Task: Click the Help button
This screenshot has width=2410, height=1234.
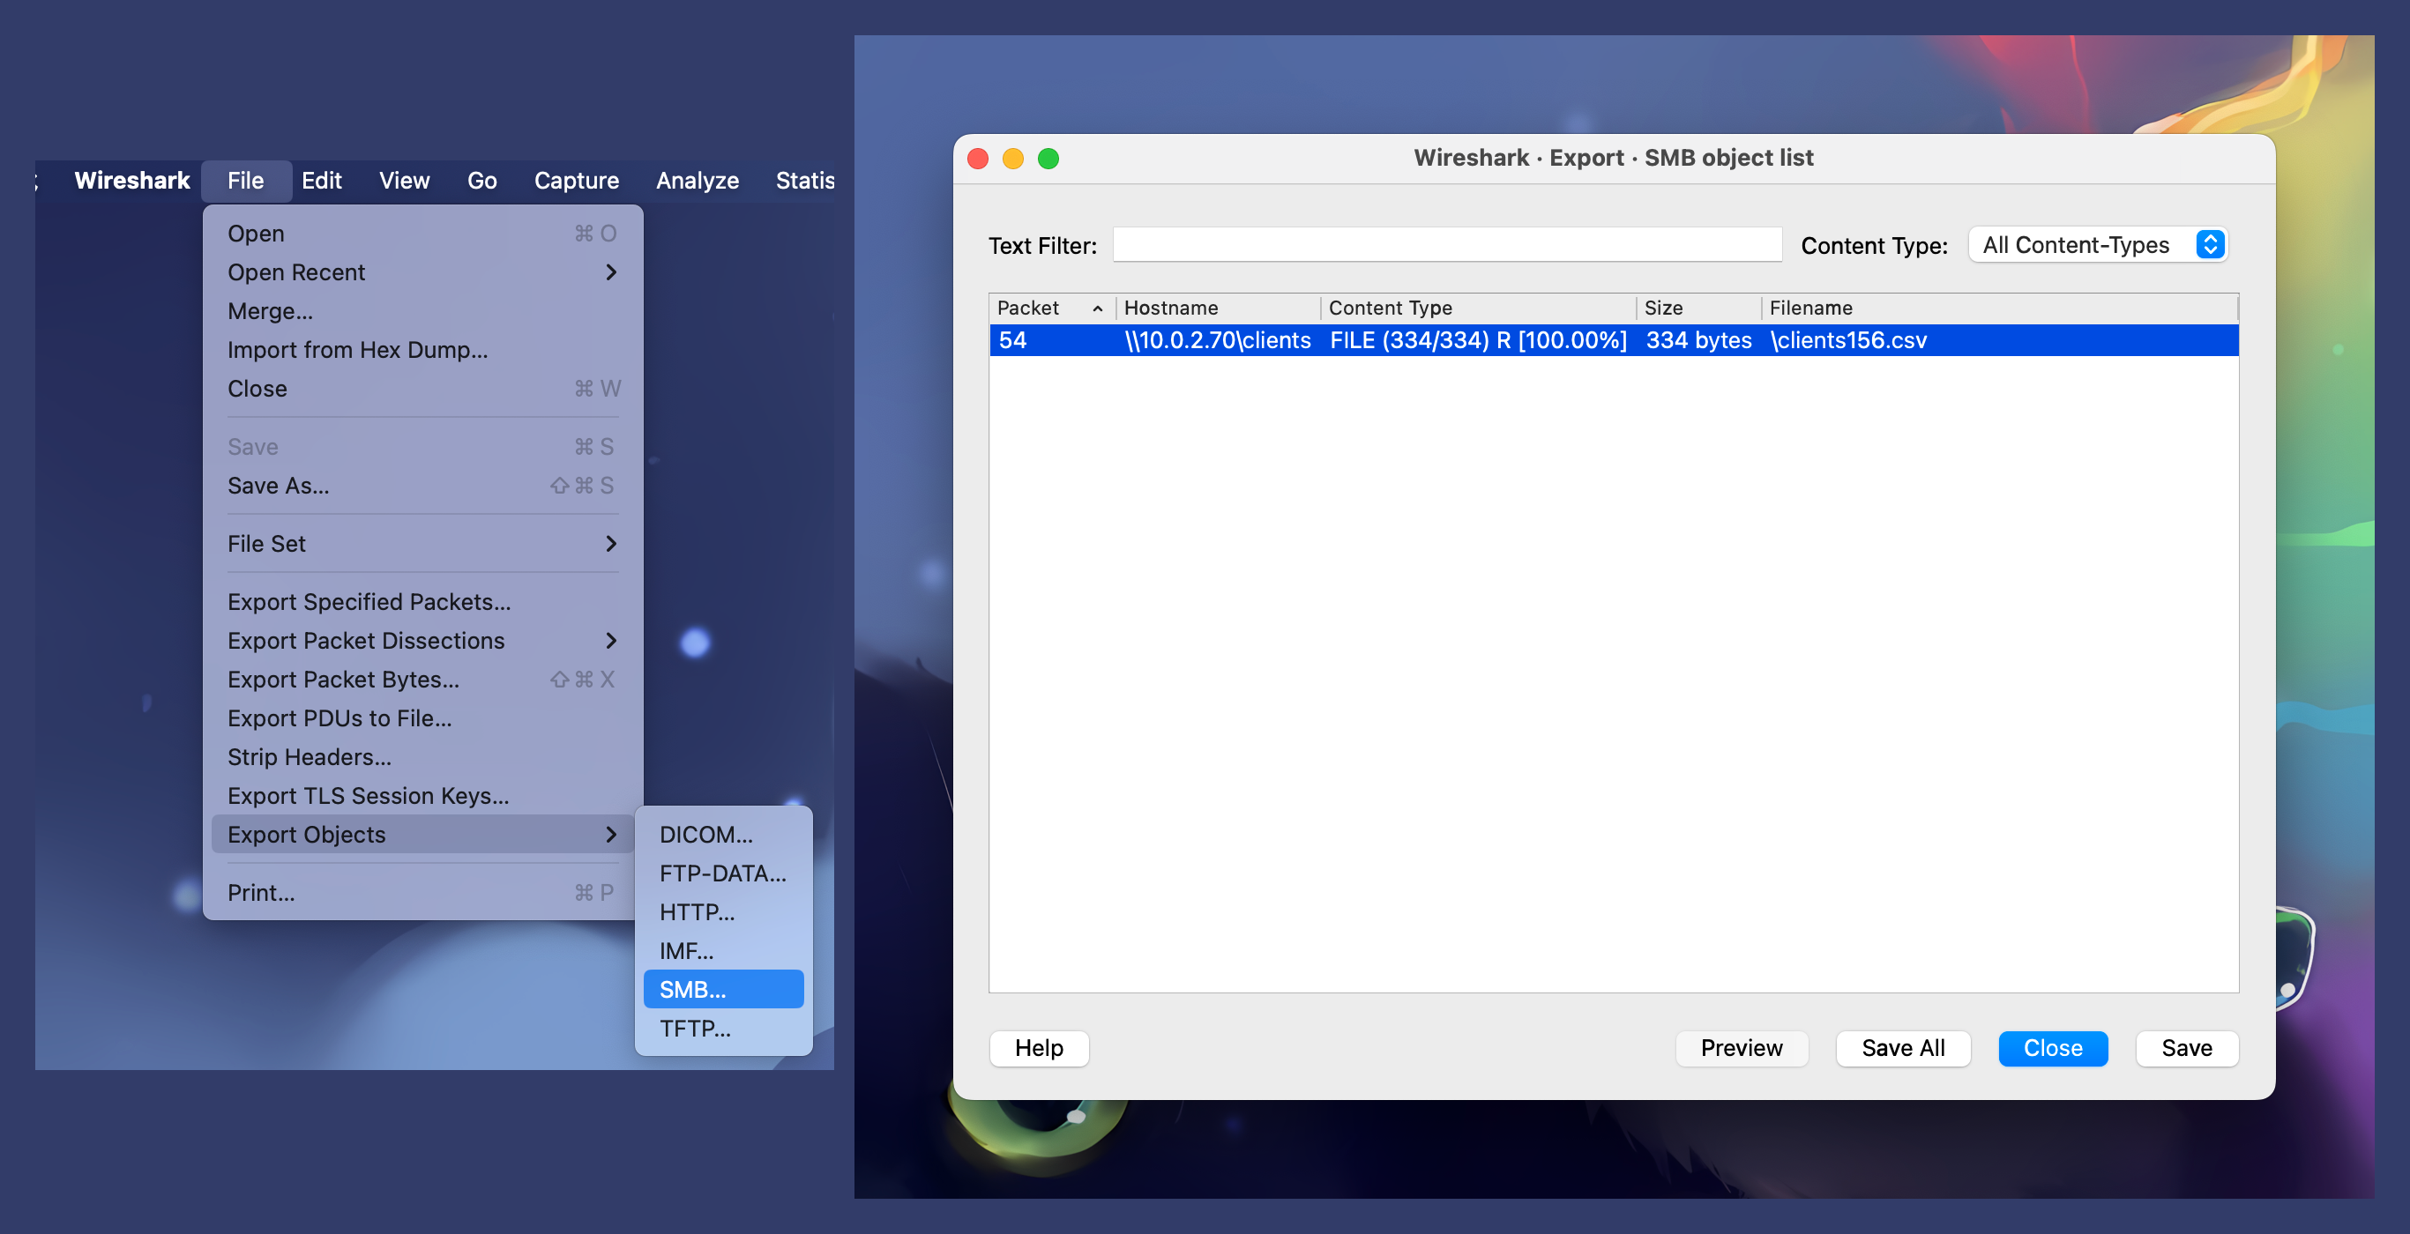Action: (x=1039, y=1048)
